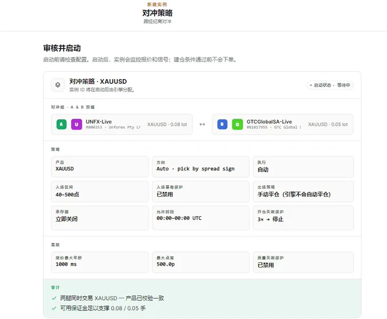Click the double-arrow icon between legs A and B
This screenshot has height=319, width=387.
pos(202,125)
